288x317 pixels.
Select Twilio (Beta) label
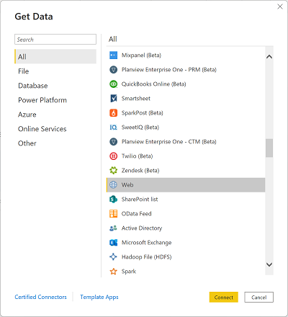[137, 156]
